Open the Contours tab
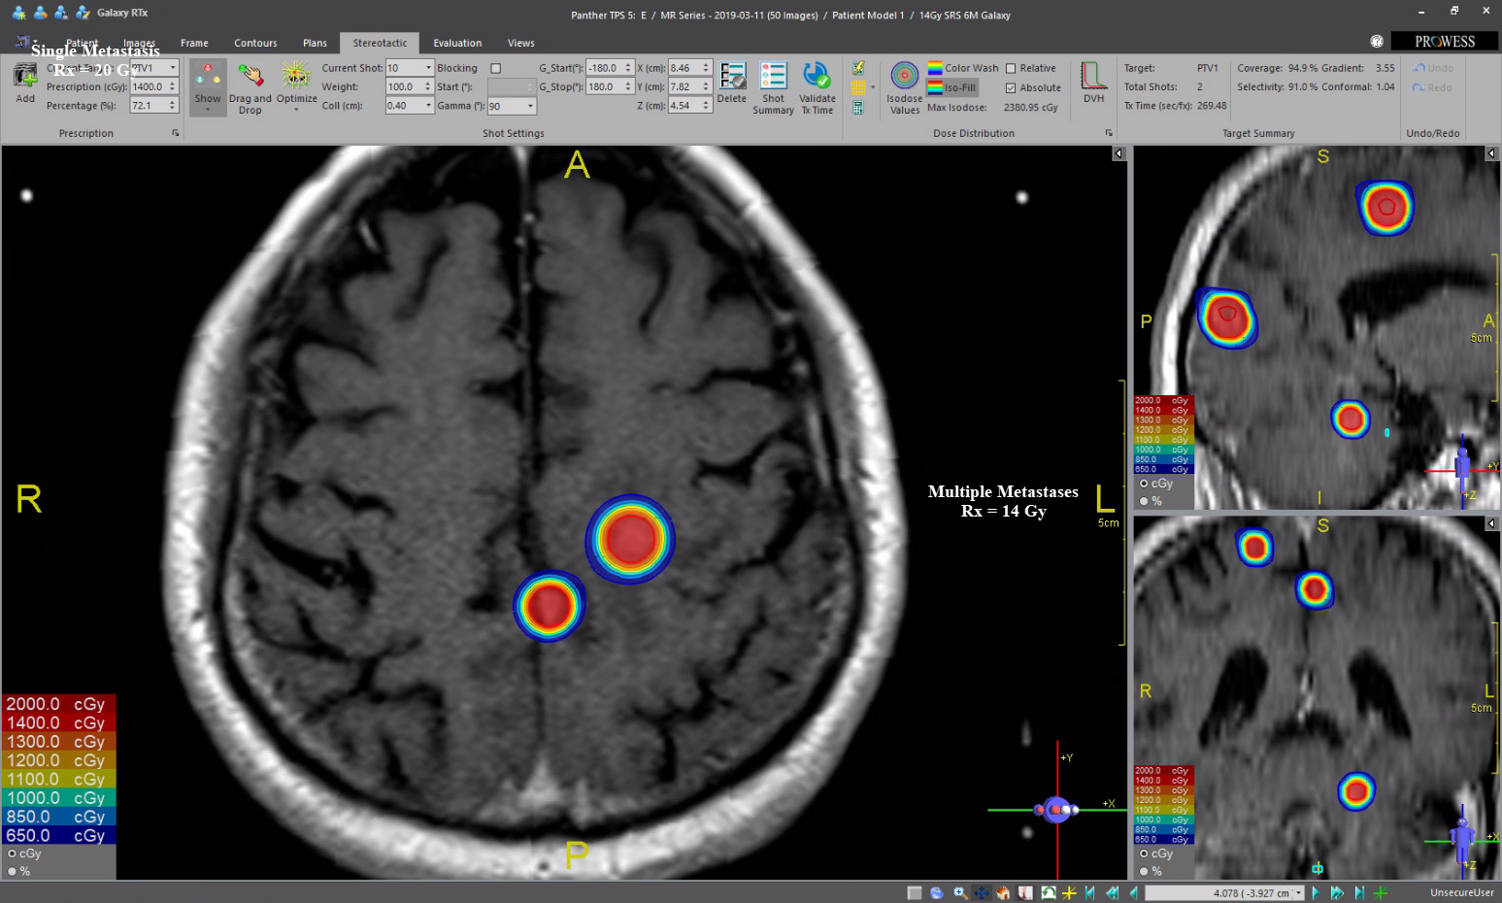Screen dimensions: 1502x903 click(x=255, y=43)
